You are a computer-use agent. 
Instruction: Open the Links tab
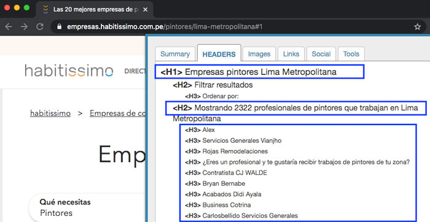click(x=291, y=54)
